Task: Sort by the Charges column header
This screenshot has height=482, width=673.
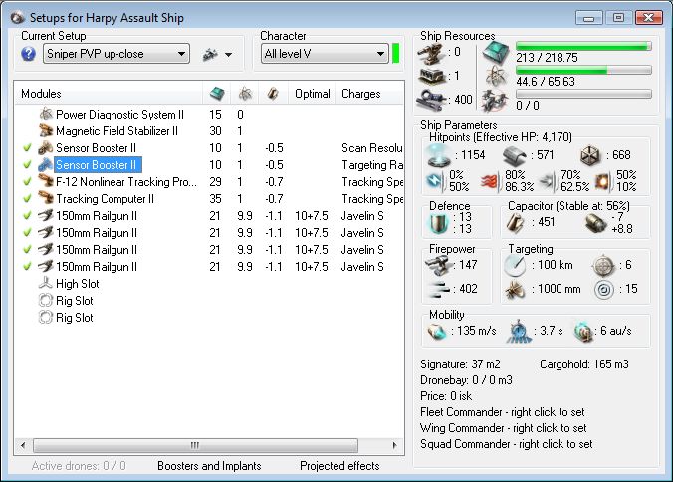Action: 369,94
